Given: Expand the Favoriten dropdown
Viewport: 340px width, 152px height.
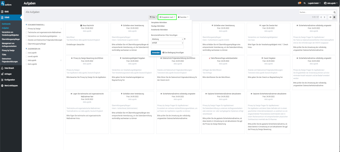Looking at the screenshot, I should click(183, 17).
